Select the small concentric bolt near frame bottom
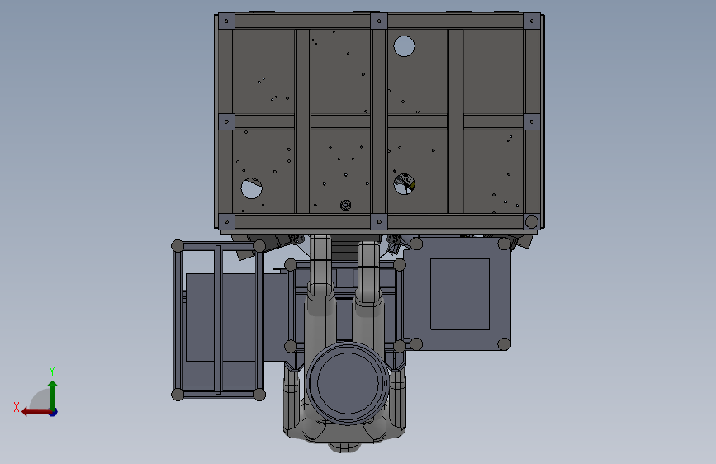716x464 pixels. pos(346,205)
